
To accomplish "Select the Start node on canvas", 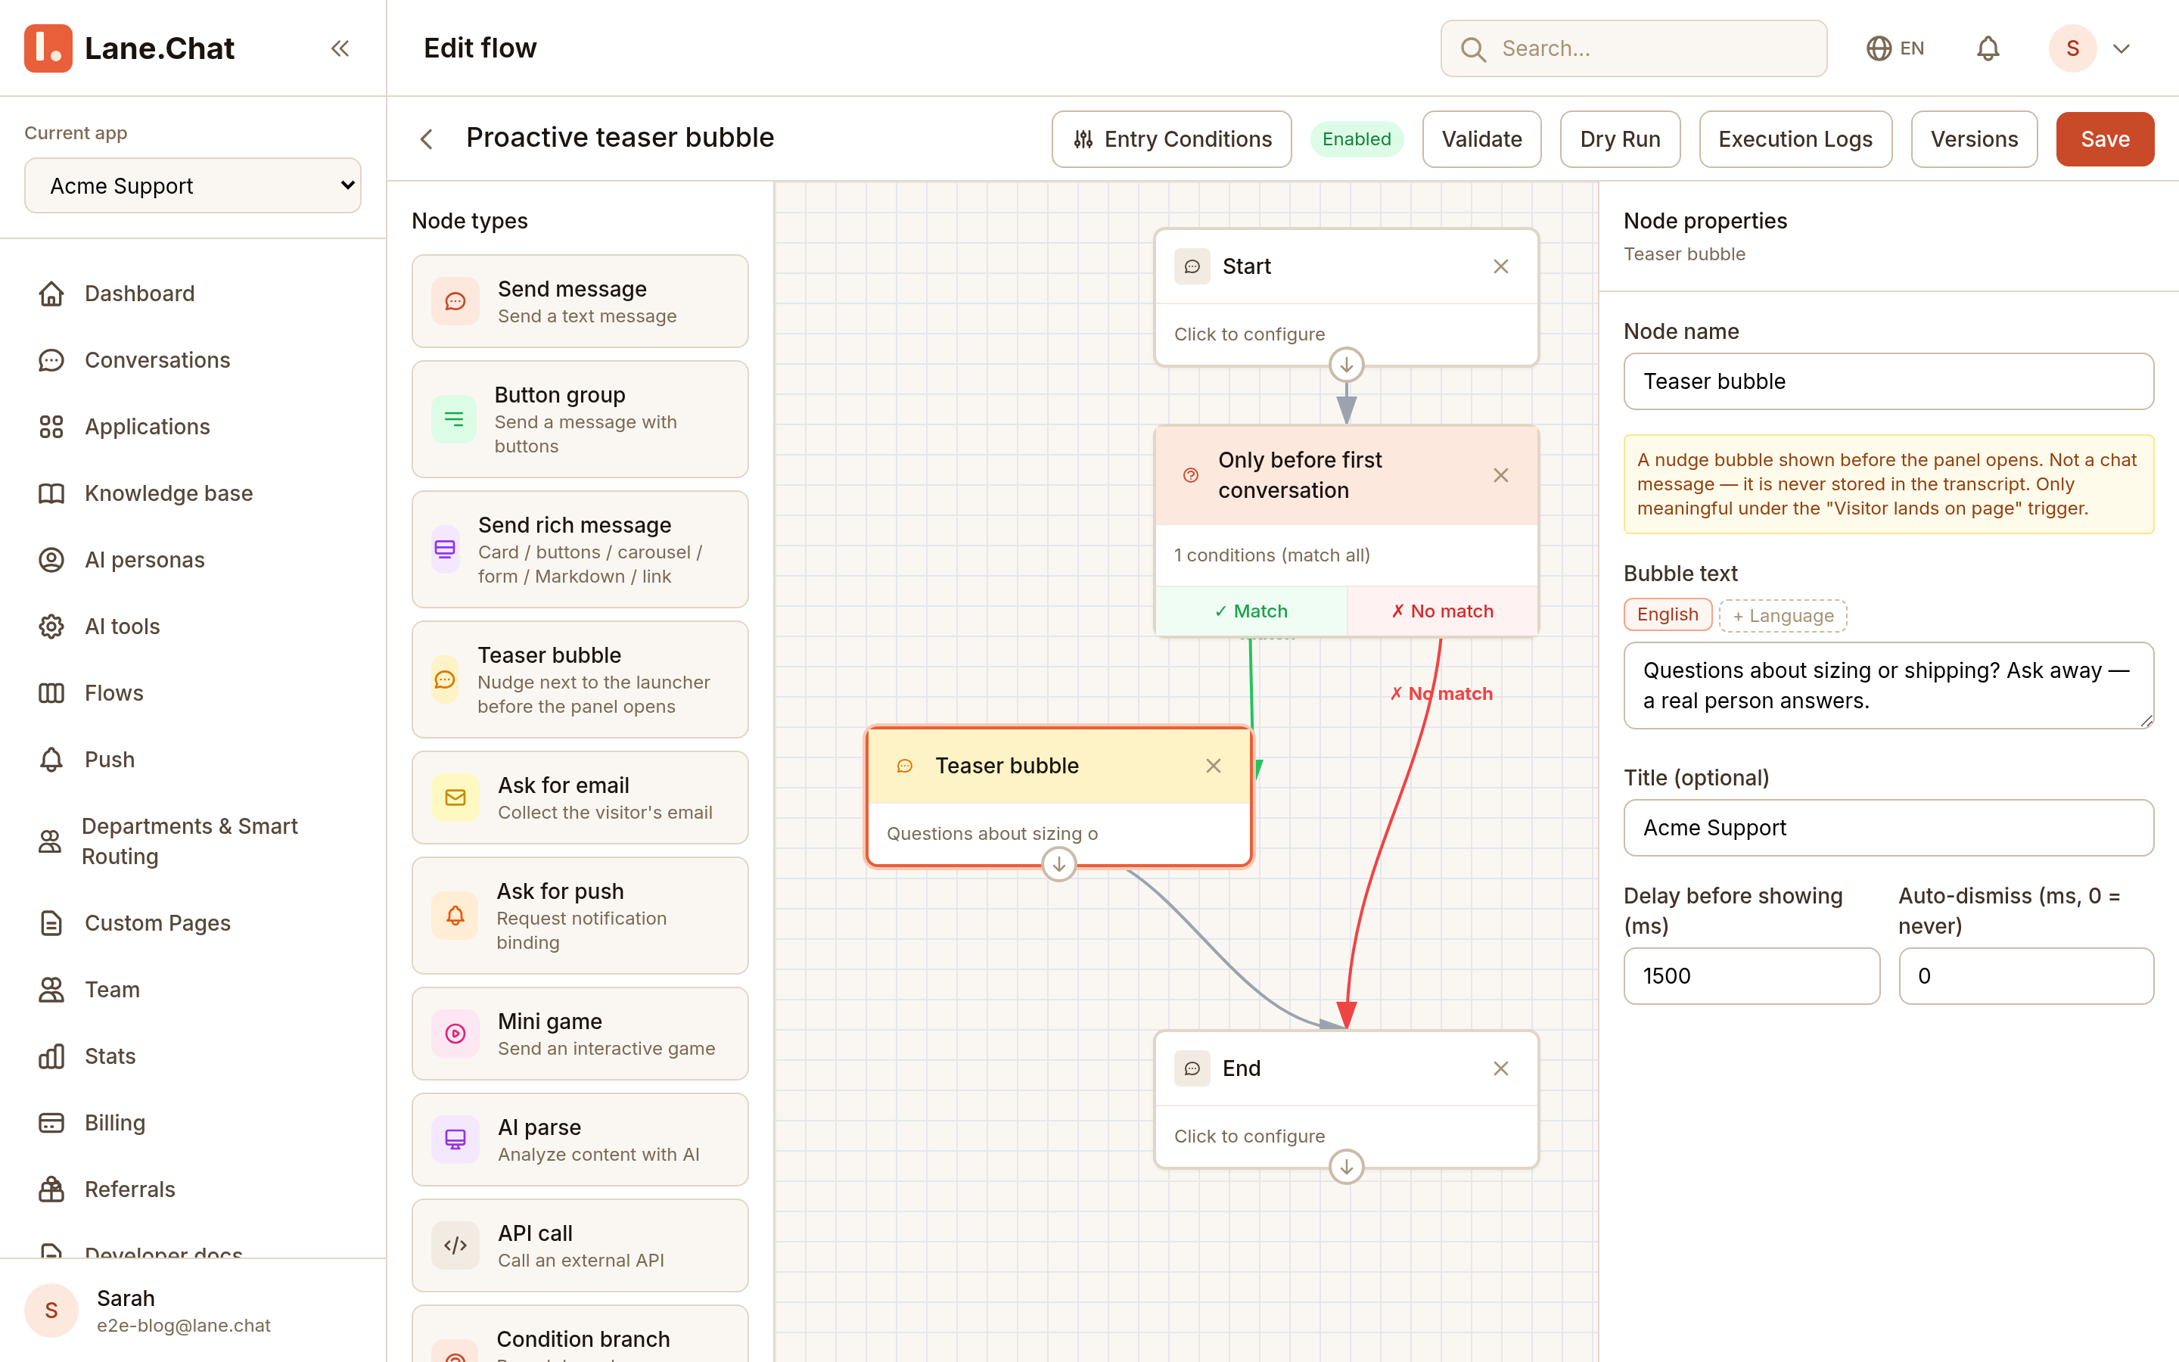I will (1346, 298).
